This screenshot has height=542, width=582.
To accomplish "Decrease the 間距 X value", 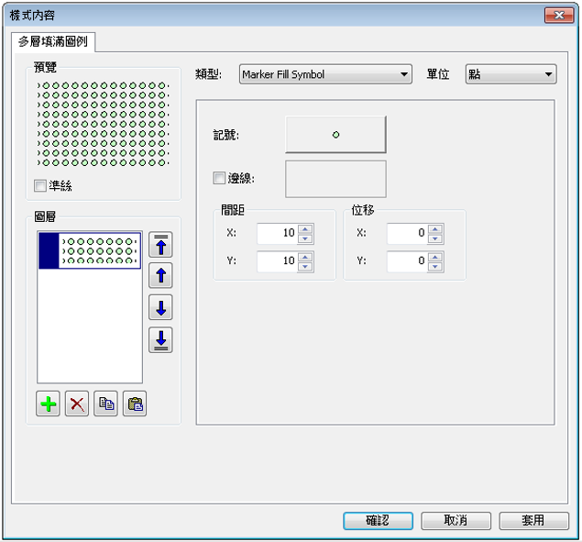I will [305, 238].
